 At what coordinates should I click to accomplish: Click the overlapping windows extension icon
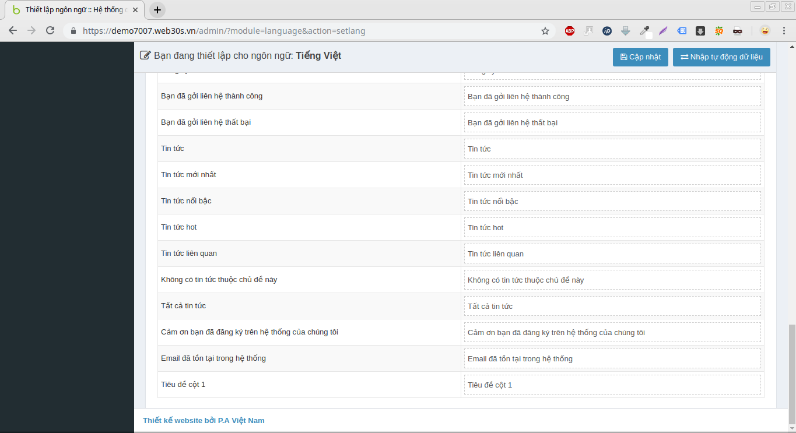(588, 31)
